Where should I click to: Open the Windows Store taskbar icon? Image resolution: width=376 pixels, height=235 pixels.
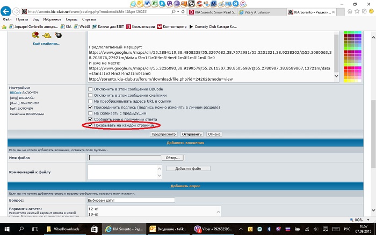pyautogui.click(x=93, y=229)
